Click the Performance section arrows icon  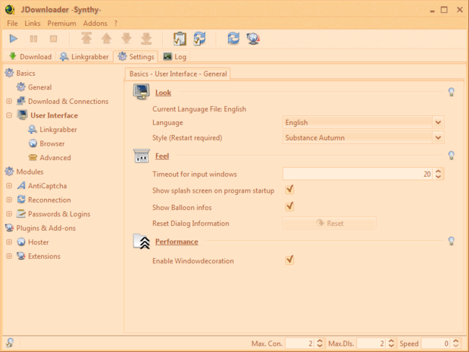click(141, 242)
